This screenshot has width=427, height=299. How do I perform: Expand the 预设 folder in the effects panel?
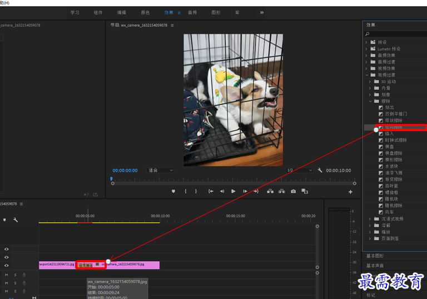click(x=366, y=42)
